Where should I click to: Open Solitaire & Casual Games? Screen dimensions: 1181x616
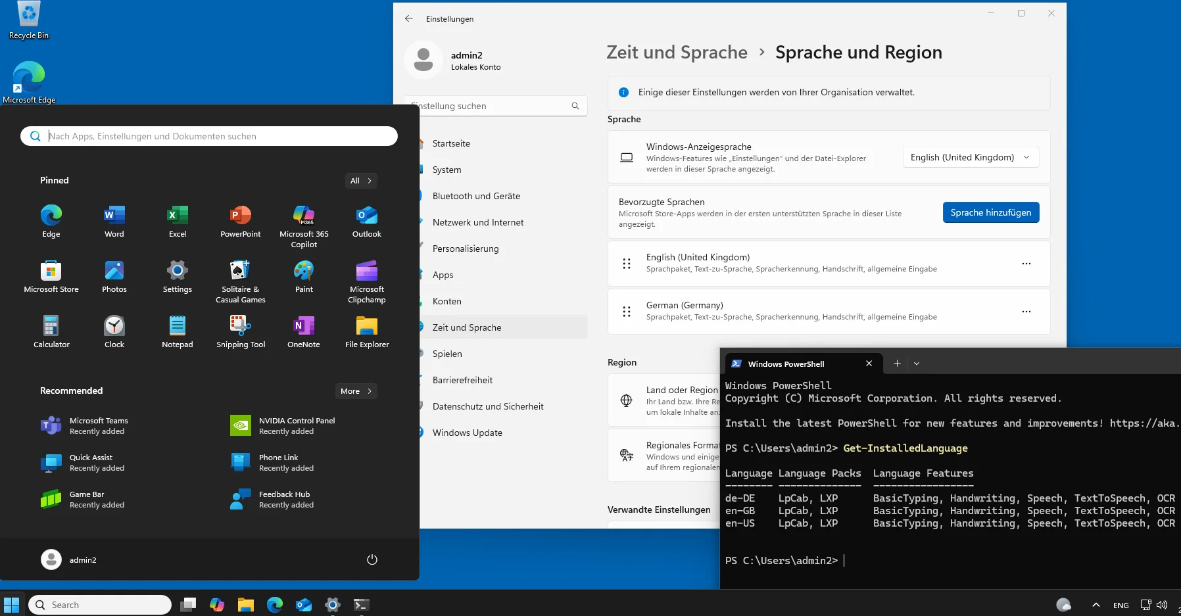(x=241, y=281)
